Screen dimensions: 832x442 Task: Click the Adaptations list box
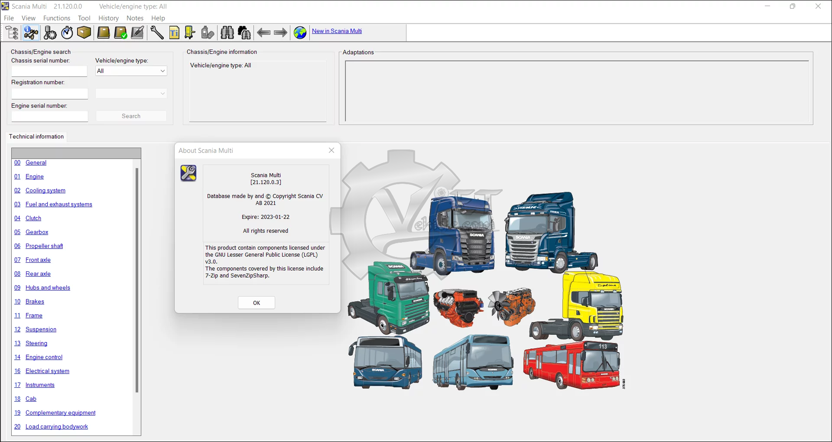click(577, 91)
